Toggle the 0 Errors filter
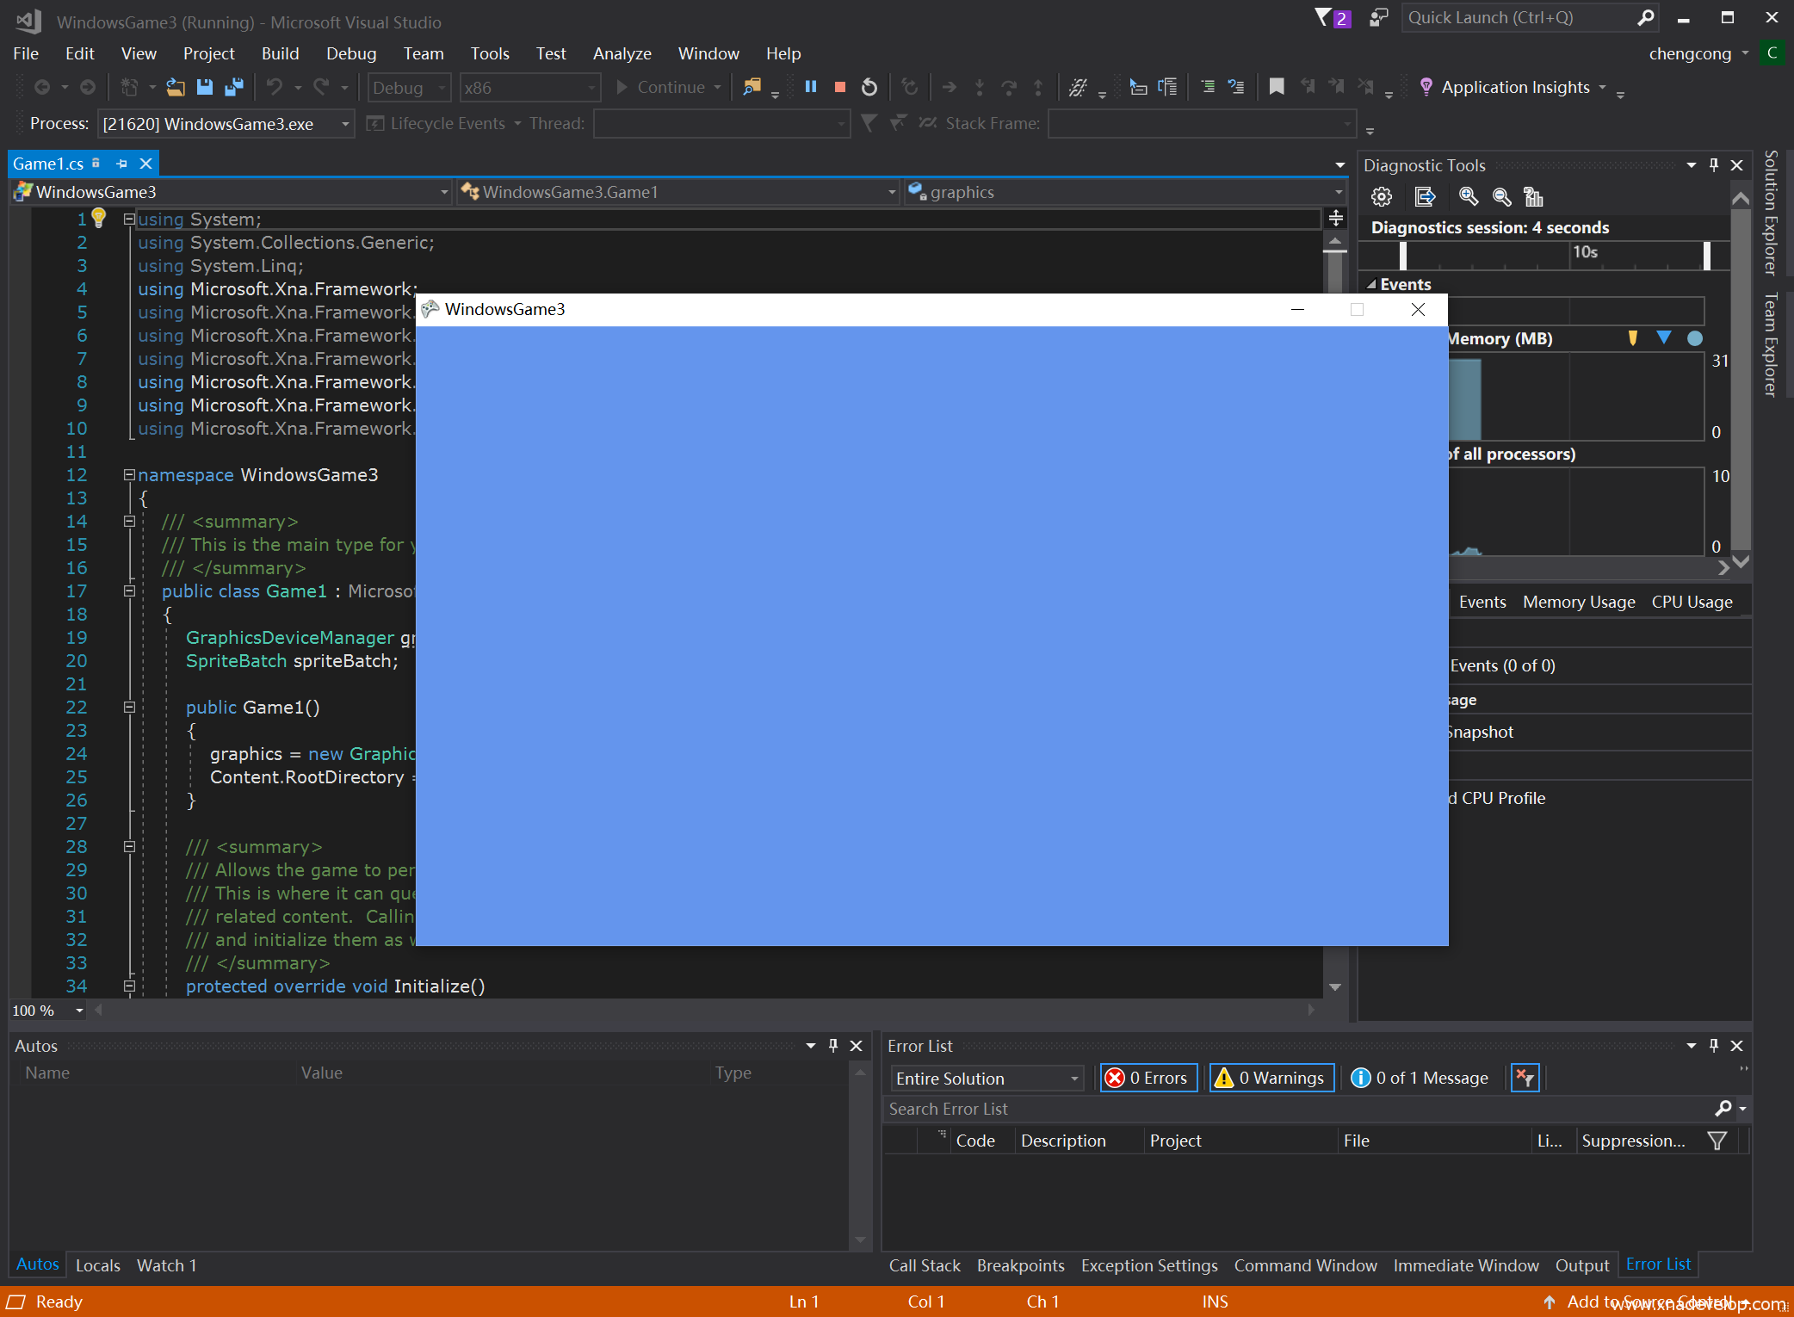The image size is (1794, 1317). coord(1149,1078)
